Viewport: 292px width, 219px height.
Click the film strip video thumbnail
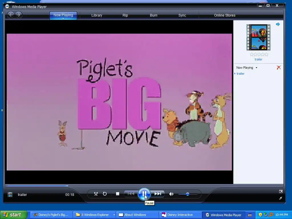coord(258,37)
